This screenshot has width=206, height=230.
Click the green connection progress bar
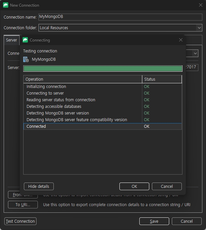coord(103,68)
